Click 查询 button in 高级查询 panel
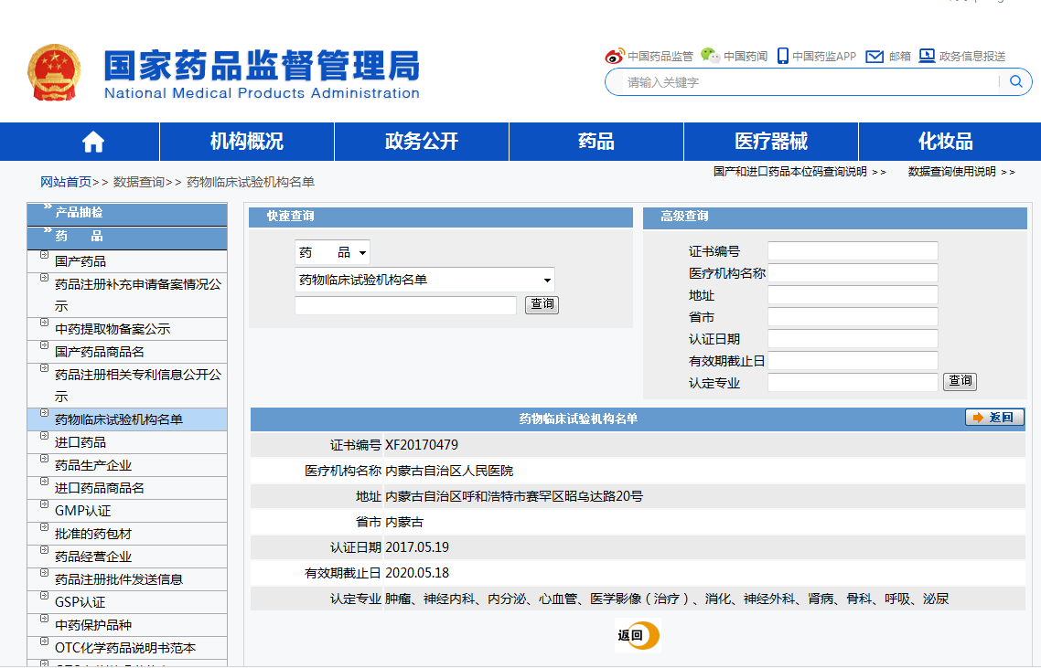 point(960,381)
